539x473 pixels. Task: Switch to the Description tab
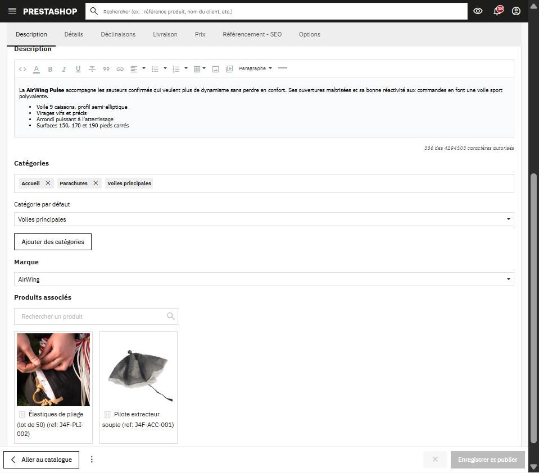(31, 34)
